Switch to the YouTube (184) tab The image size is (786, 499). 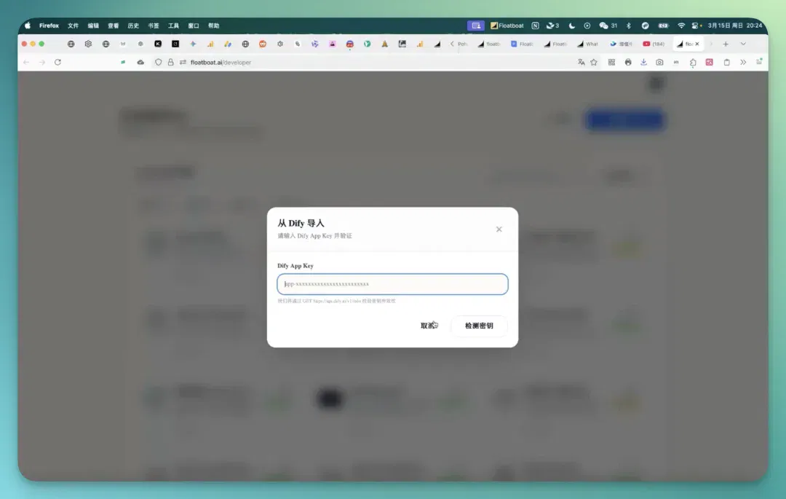(654, 44)
